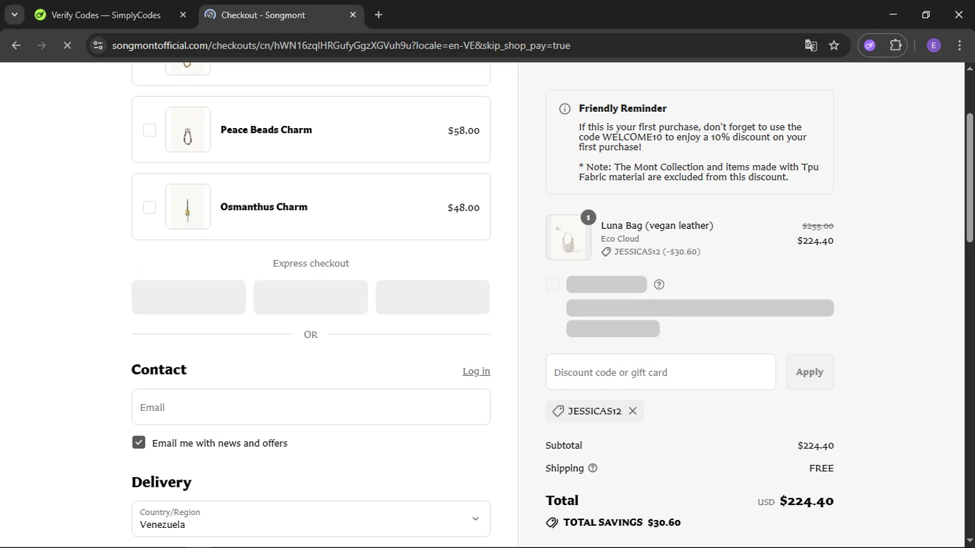Viewport: 975px width, 548px height.
Task: Click the middle express checkout placeholder button
Action: pos(311,297)
